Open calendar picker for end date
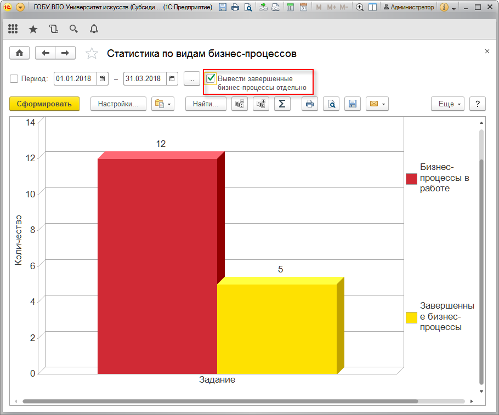 point(172,78)
